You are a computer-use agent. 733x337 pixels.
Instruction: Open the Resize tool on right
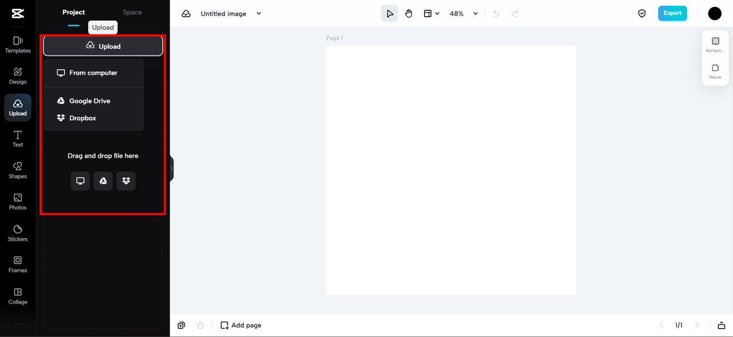[x=715, y=71]
